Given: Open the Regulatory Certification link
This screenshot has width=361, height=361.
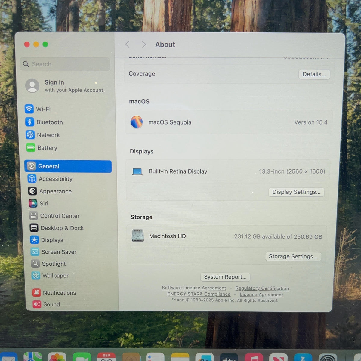Looking at the screenshot, I should click(x=262, y=288).
